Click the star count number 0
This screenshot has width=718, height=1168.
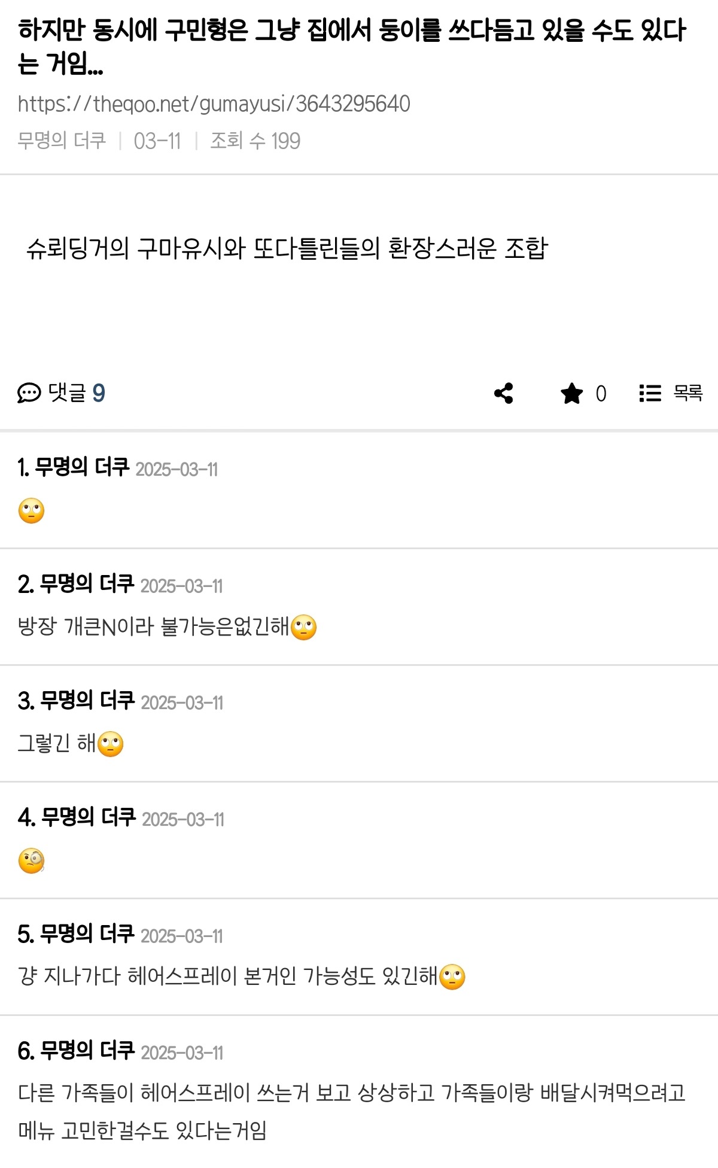[601, 394]
